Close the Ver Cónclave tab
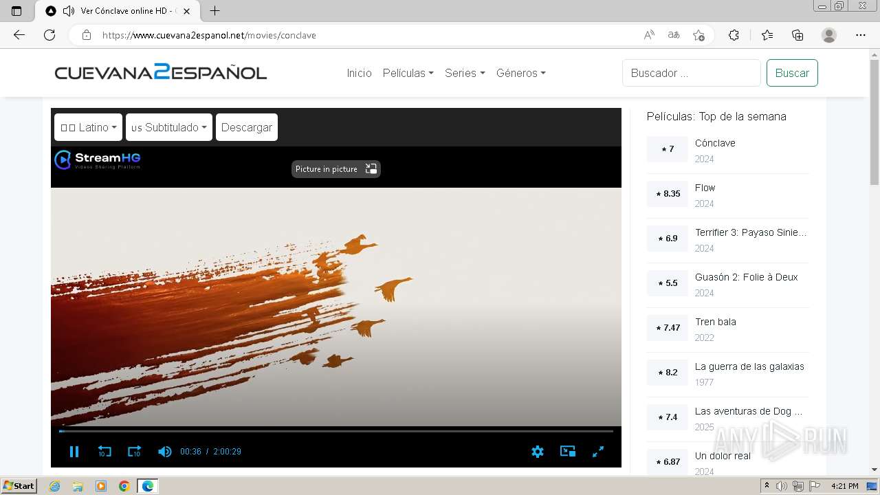The height and width of the screenshot is (495, 880). coord(186,11)
